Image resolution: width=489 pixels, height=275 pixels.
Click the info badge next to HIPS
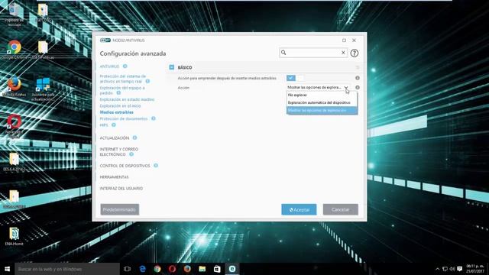[114, 125]
